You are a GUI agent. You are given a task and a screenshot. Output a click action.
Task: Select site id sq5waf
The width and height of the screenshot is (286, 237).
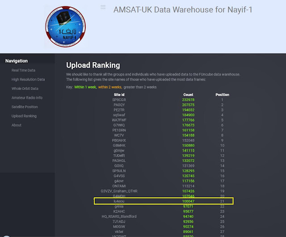119,115
